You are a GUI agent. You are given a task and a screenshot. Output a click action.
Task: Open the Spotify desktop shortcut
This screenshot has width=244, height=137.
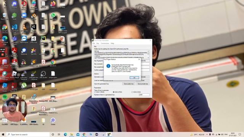[x=5, y=98]
